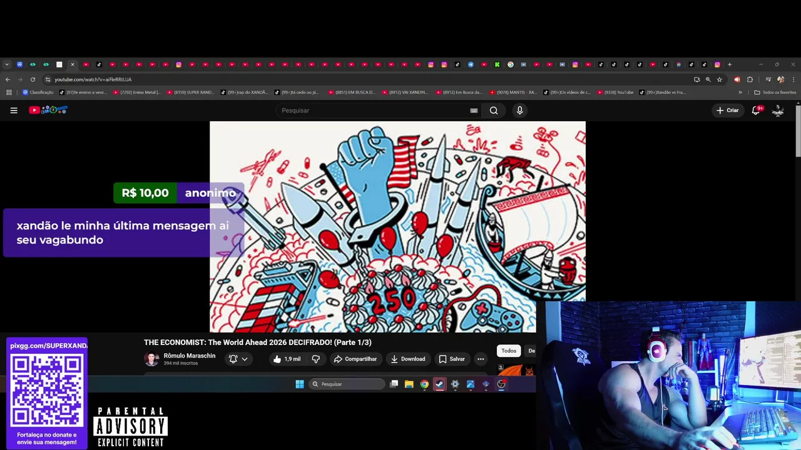Open the Chrome three-dot menu
The width and height of the screenshot is (801, 450).
(793, 79)
